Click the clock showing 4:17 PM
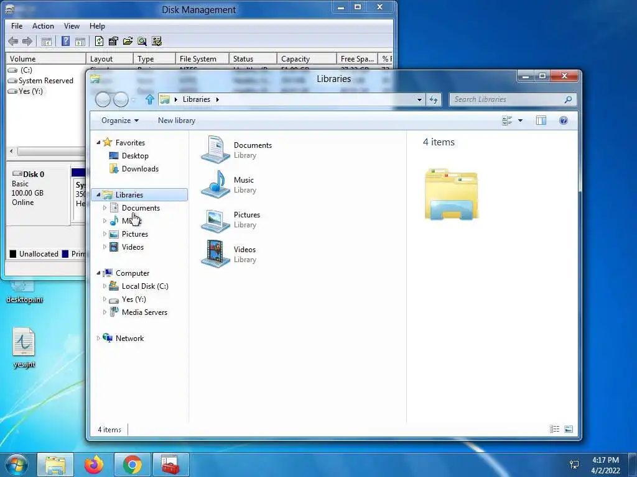This screenshot has width=637, height=477. (605, 460)
